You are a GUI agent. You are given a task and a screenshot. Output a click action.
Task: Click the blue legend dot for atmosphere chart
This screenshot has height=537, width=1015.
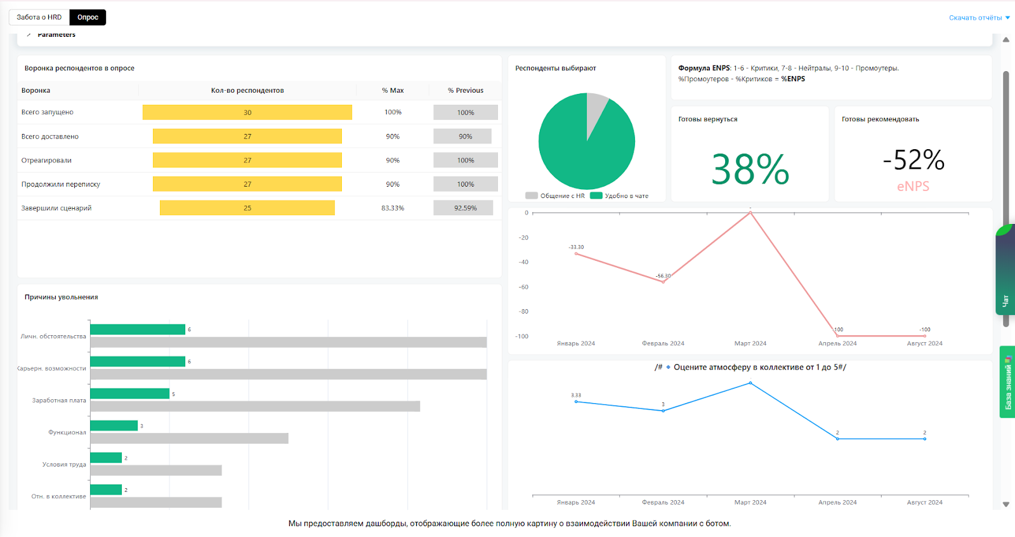[x=668, y=367]
